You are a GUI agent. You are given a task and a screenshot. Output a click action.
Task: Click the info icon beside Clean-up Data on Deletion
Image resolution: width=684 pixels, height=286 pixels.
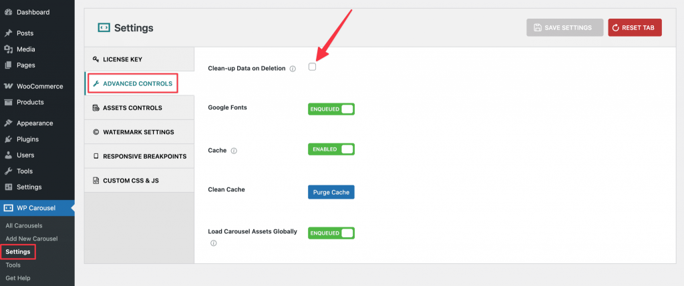[x=293, y=69]
